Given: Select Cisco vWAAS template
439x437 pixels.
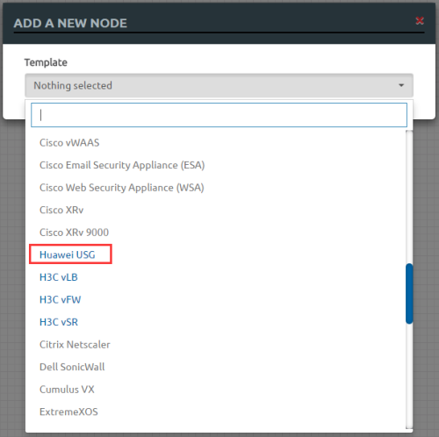Looking at the screenshot, I should point(69,143).
